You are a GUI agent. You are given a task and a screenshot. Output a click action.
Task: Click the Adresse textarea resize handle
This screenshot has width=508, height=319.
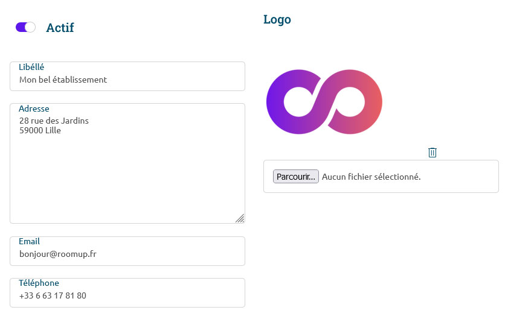point(240,218)
